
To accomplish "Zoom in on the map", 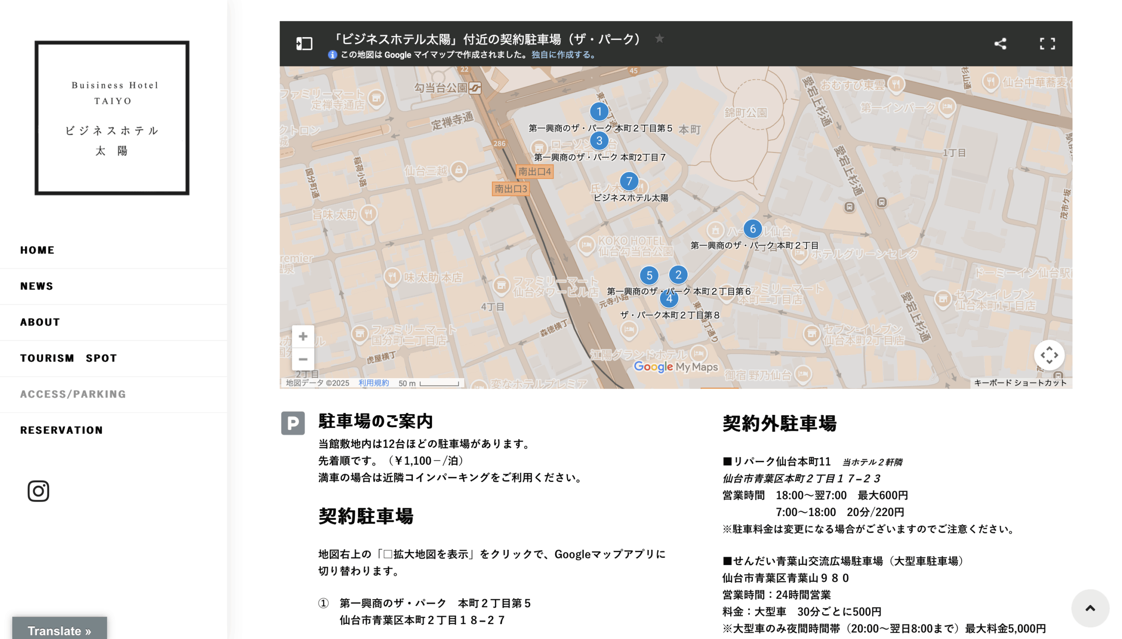I will pyautogui.click(x=303, y=336).
